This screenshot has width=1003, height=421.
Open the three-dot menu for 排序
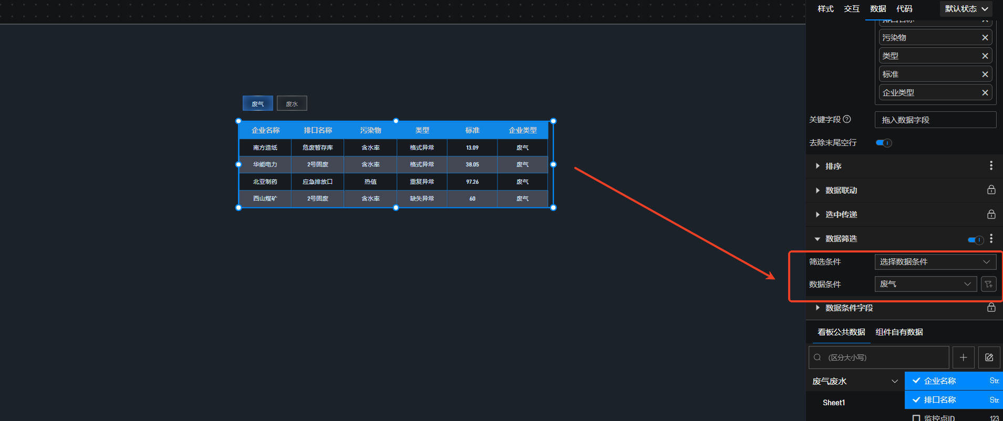[991, 166]
